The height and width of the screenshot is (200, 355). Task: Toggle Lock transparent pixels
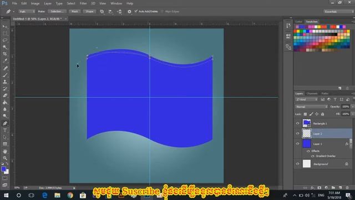[305, 114]
